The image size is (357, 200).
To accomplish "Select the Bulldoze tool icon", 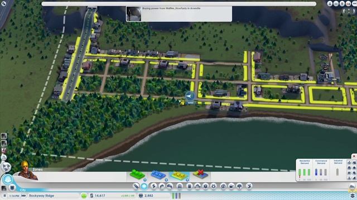I will tap(249, 187).
